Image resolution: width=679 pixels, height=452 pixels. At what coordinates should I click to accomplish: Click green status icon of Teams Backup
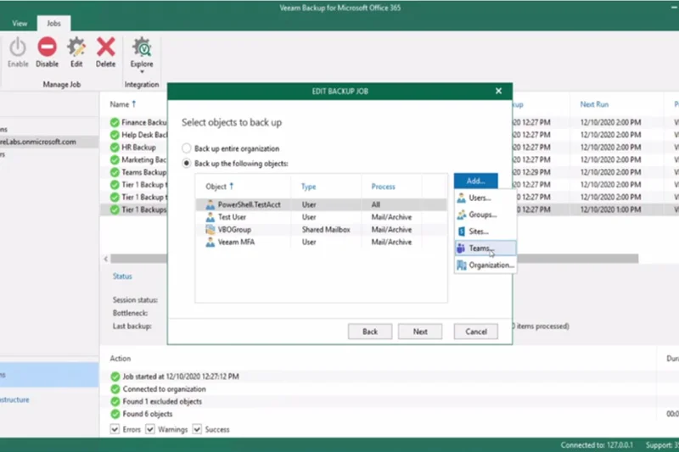click(115, 172)
